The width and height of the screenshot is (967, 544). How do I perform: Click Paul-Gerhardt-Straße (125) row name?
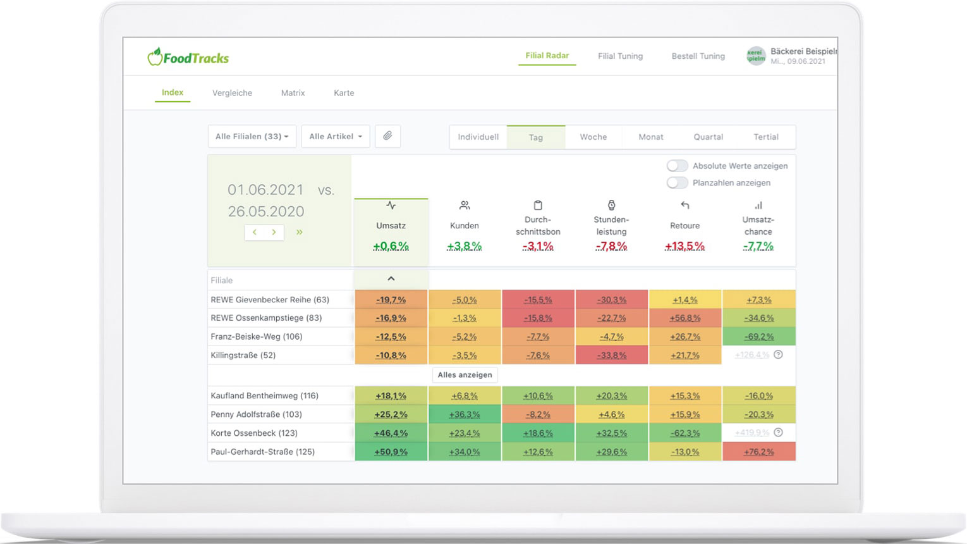pyautogui.click(x=262, y=452)
